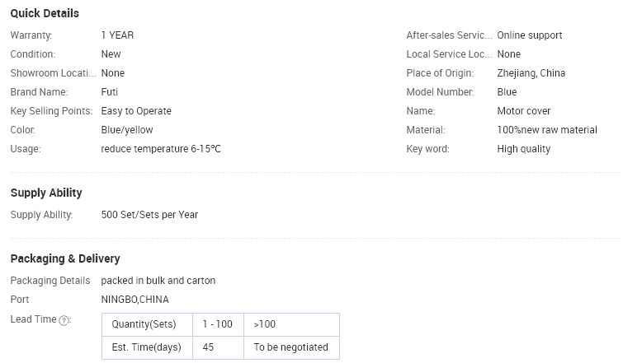Click the Quick Details heading
This screenshot has height=363, width=623.
pyautogui.click(x=45, y=13)
